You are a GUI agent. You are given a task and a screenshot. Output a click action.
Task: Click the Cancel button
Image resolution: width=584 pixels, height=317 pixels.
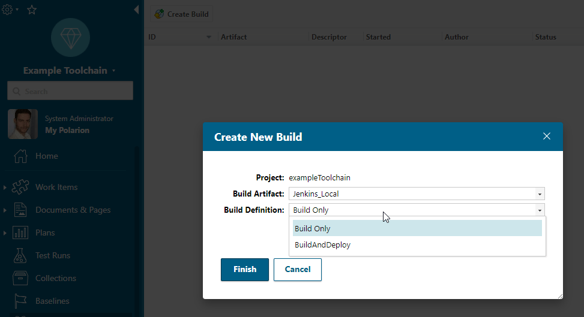[x=298, y=270]
